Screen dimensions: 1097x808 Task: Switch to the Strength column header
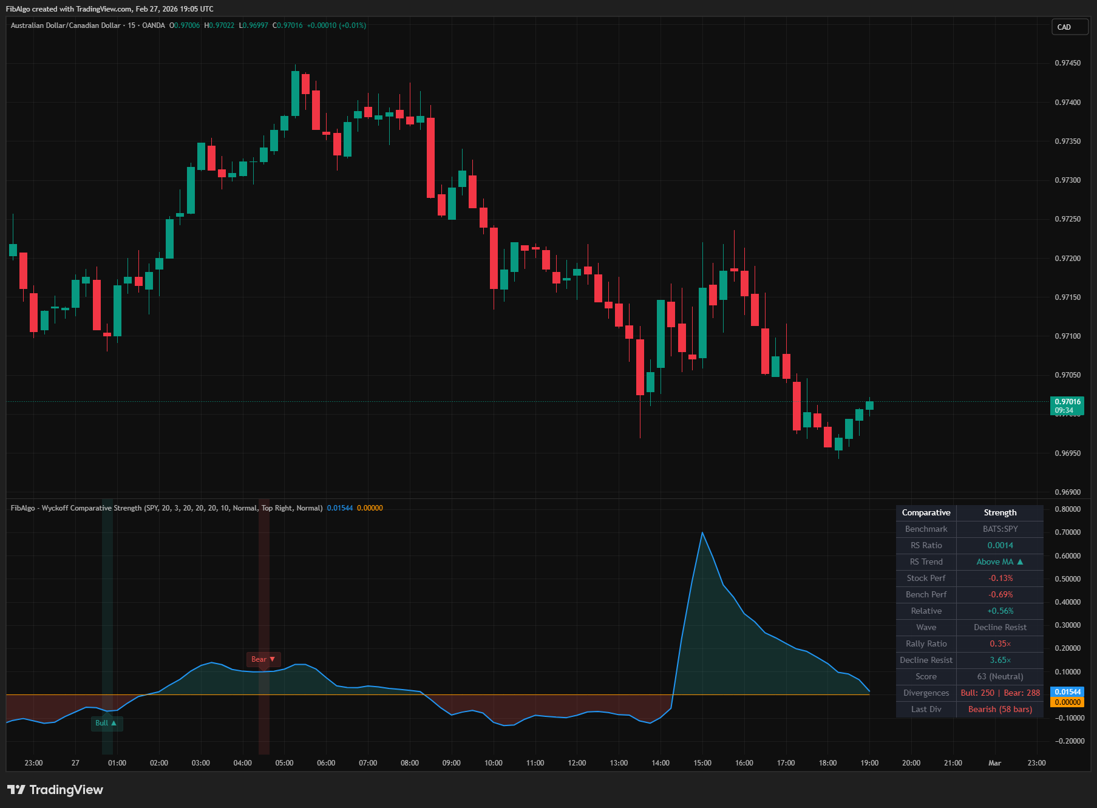click(999, 512)
